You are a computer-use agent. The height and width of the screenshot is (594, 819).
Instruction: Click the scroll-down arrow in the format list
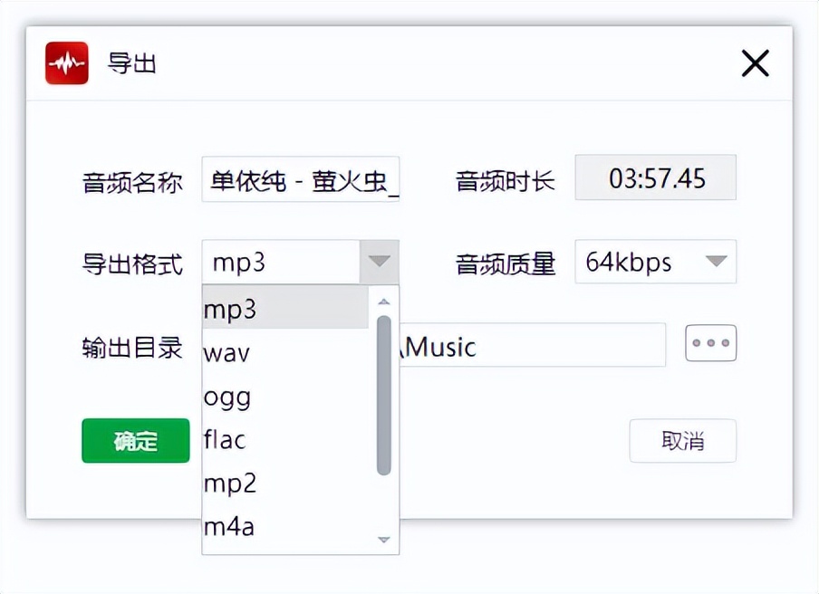(x=384, y=538)
